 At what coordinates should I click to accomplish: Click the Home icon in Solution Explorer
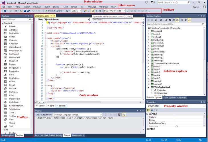point(156,20)
